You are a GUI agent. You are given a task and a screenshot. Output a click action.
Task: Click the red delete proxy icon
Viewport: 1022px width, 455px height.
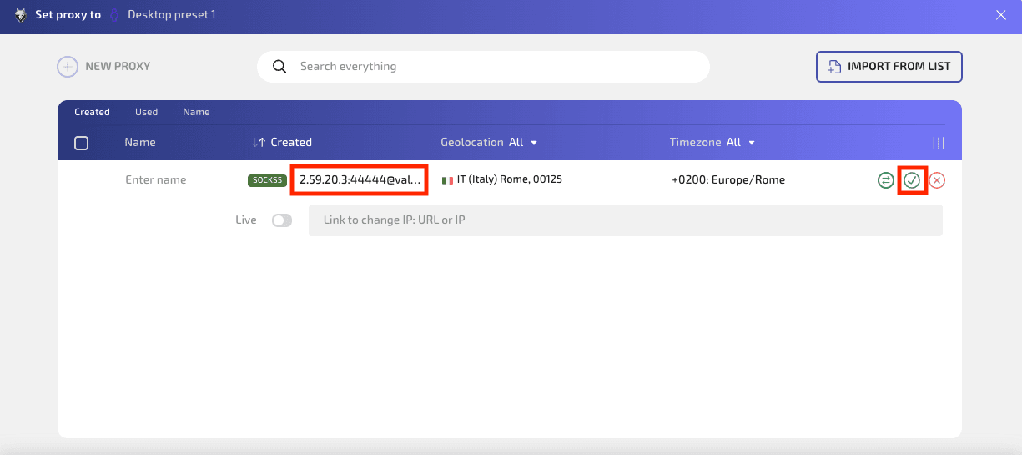937,180
